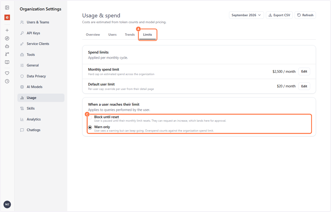Edit the Default user limit
Screen dimensions: 331x212
coord(304,86)
